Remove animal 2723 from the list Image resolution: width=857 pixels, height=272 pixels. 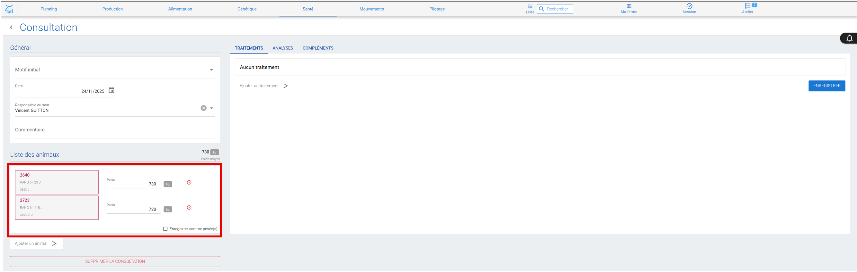click(x=189, y=208)
